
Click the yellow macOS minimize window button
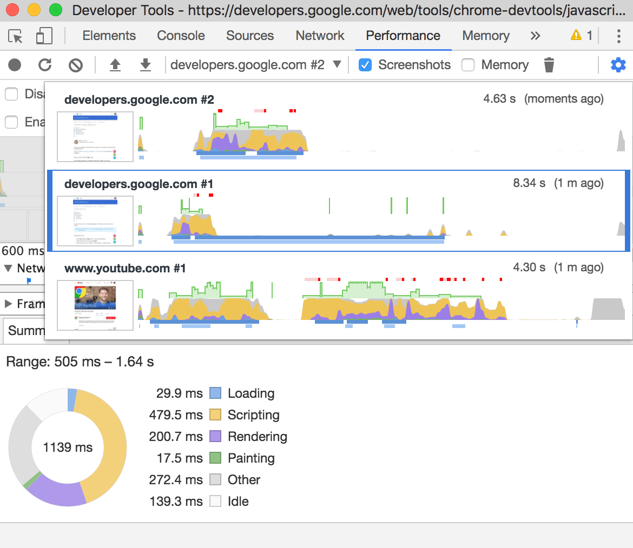tap(34, 10)
